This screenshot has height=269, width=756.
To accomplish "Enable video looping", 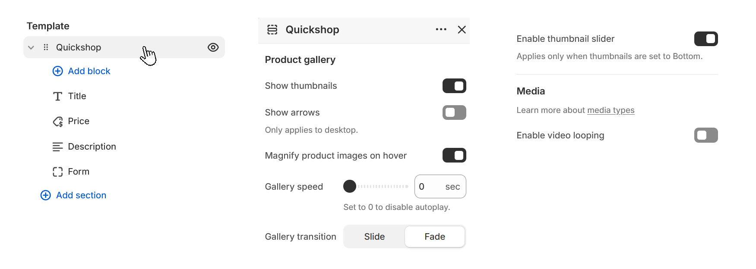I will click(x=705, y=135).
